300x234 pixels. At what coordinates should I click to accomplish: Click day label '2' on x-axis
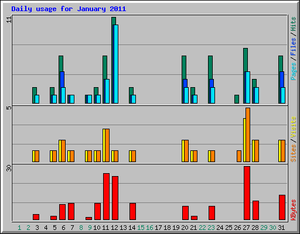click(28, 228)
